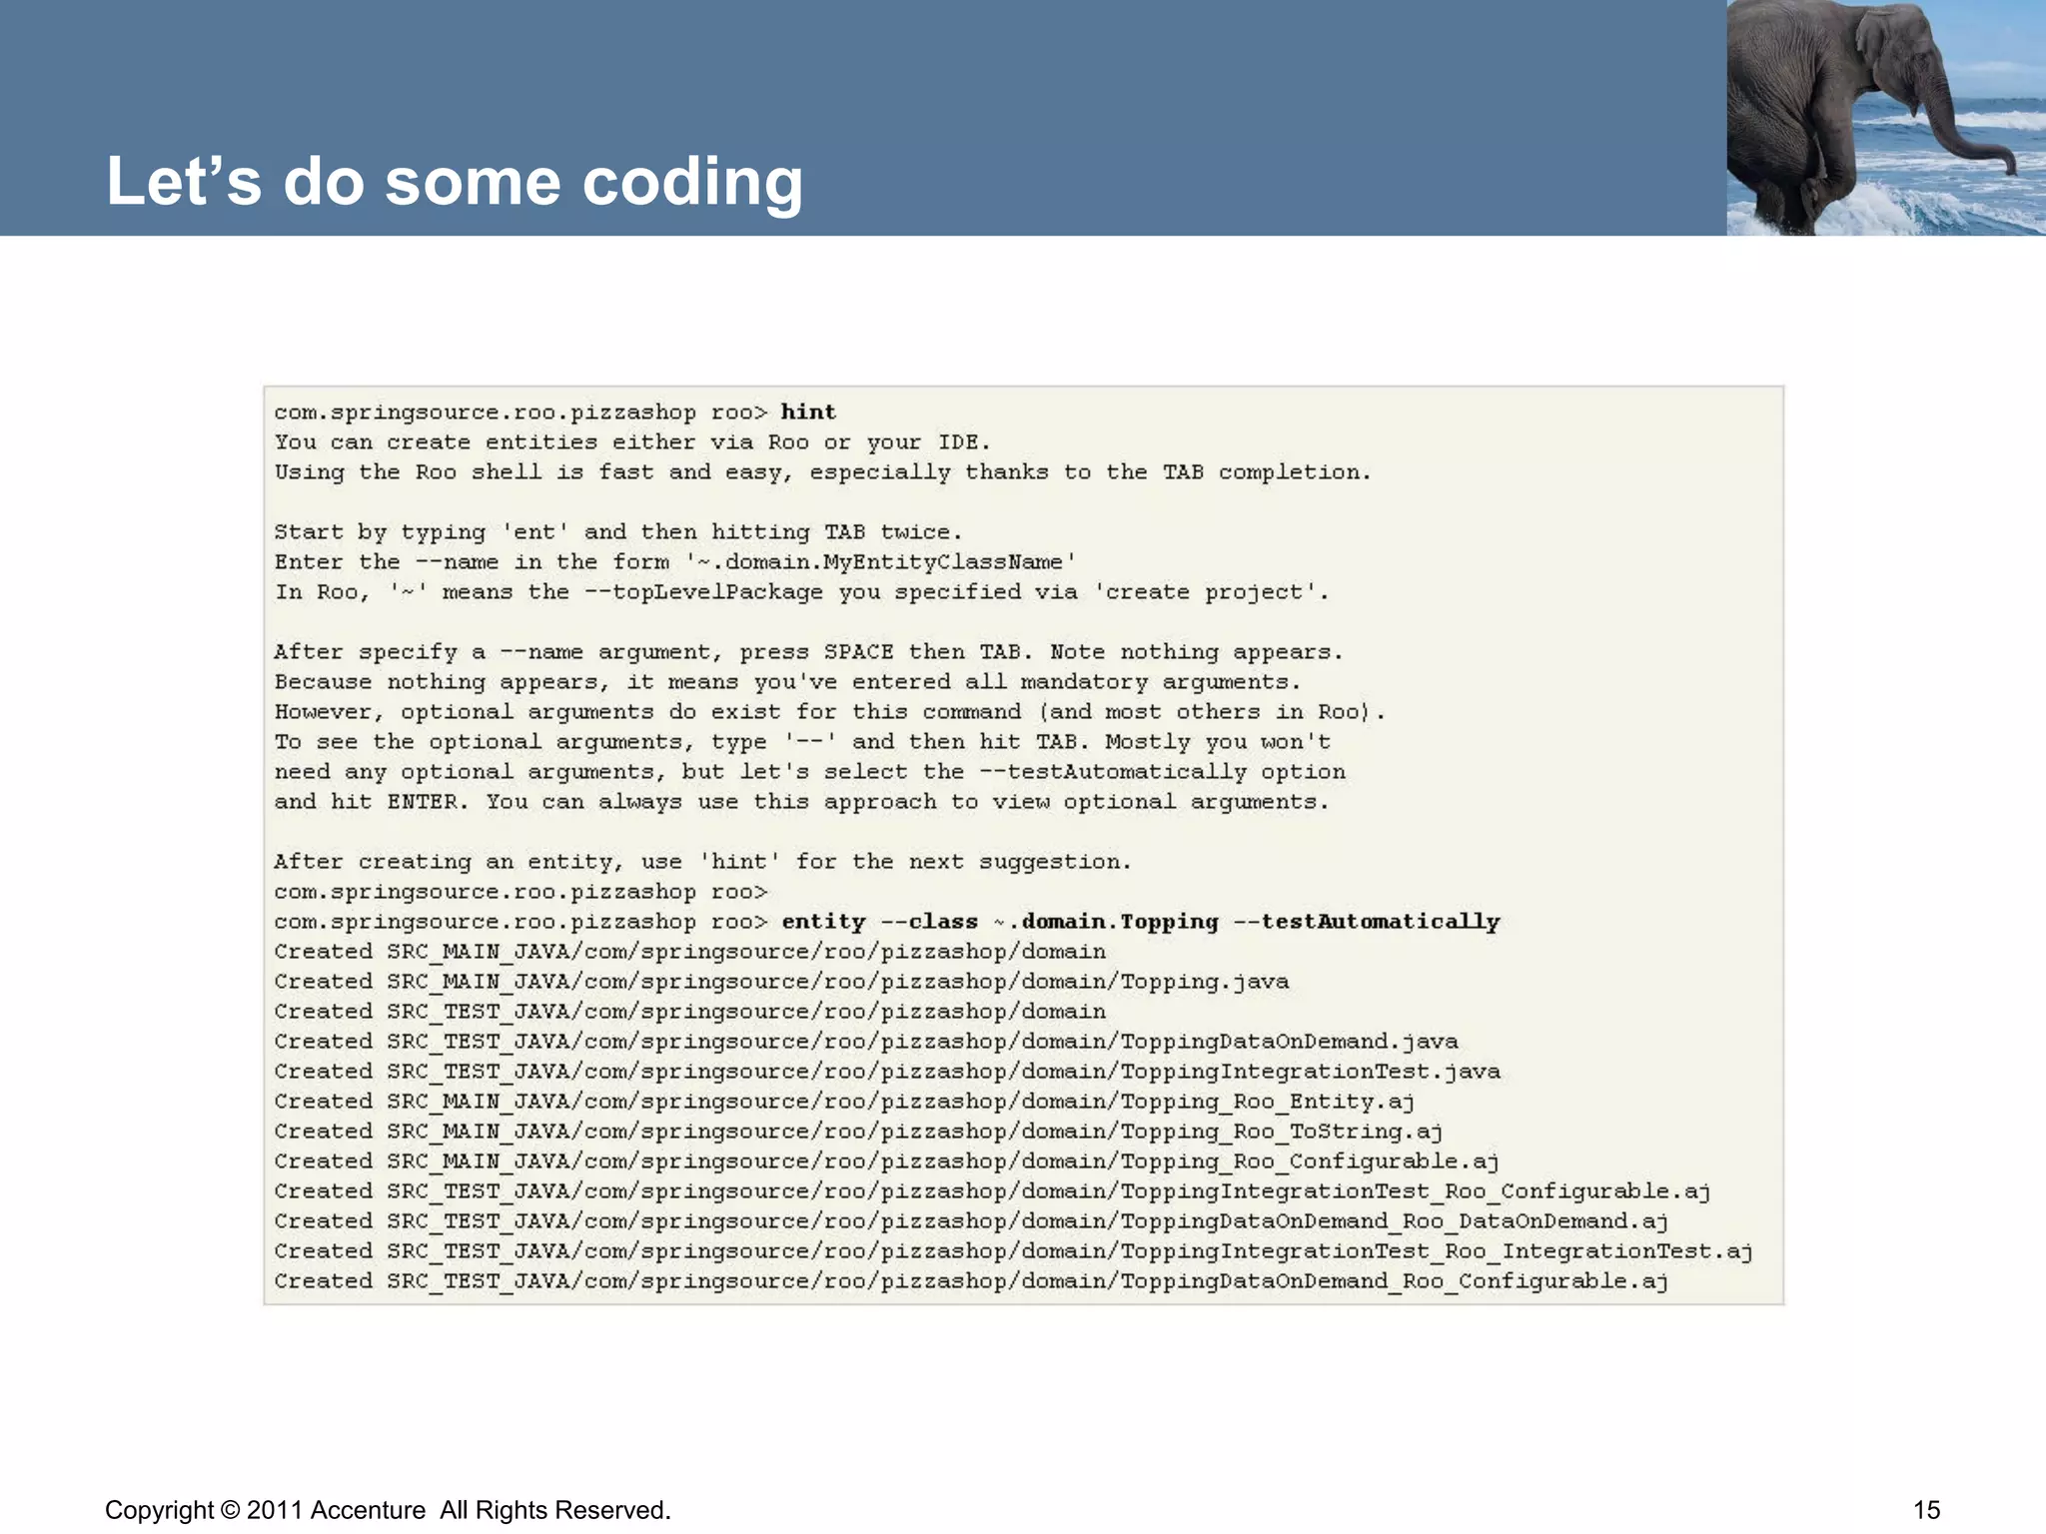This screenshot has height=1534, width=2046.
Task: Click line 'However, optional arguments do exist'
Action: 830,712
